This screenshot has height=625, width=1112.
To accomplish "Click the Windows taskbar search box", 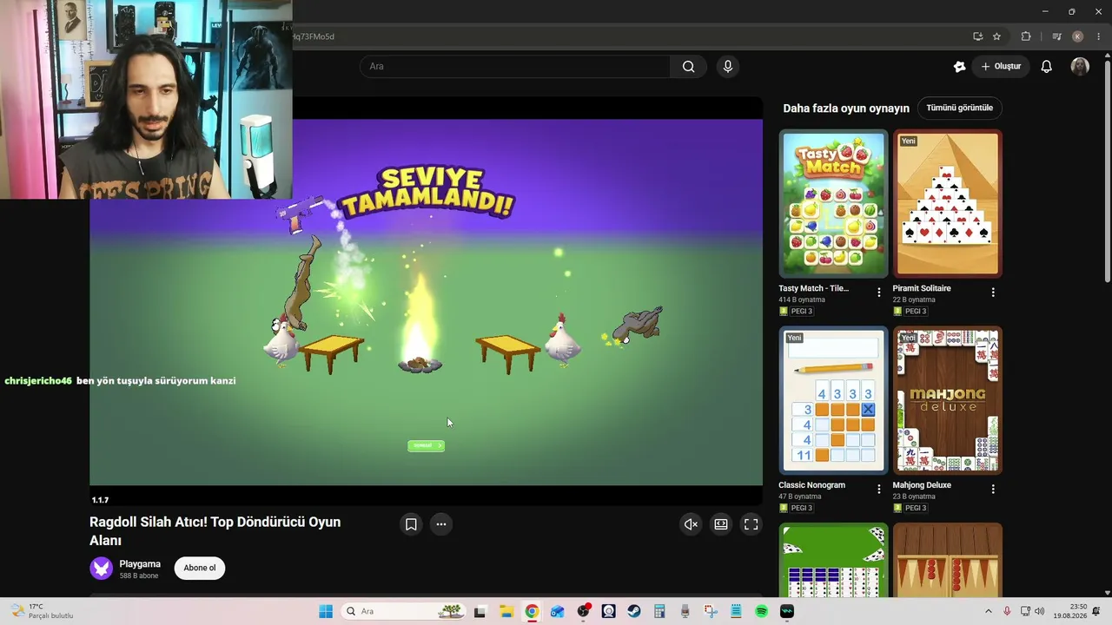I will (404, 612).
